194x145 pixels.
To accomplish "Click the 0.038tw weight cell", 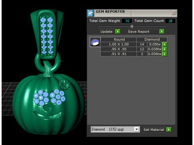I will coord(155,49).
